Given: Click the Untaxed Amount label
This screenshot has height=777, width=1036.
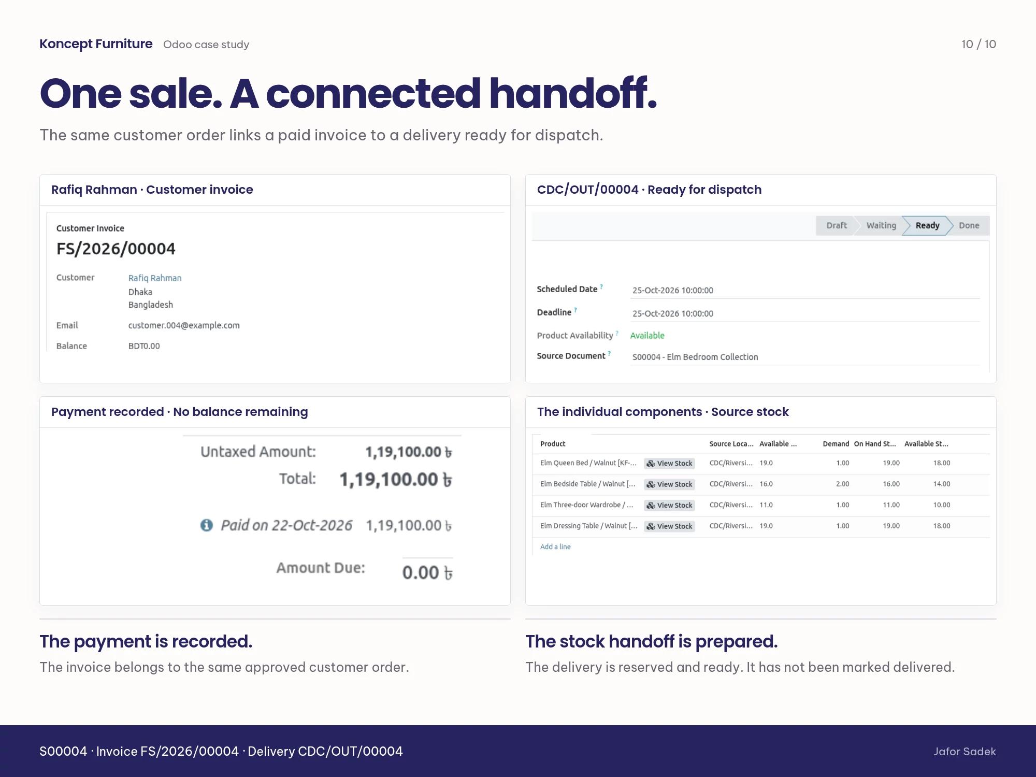Looking at the screenshot, I should click(x=258, y=452).
